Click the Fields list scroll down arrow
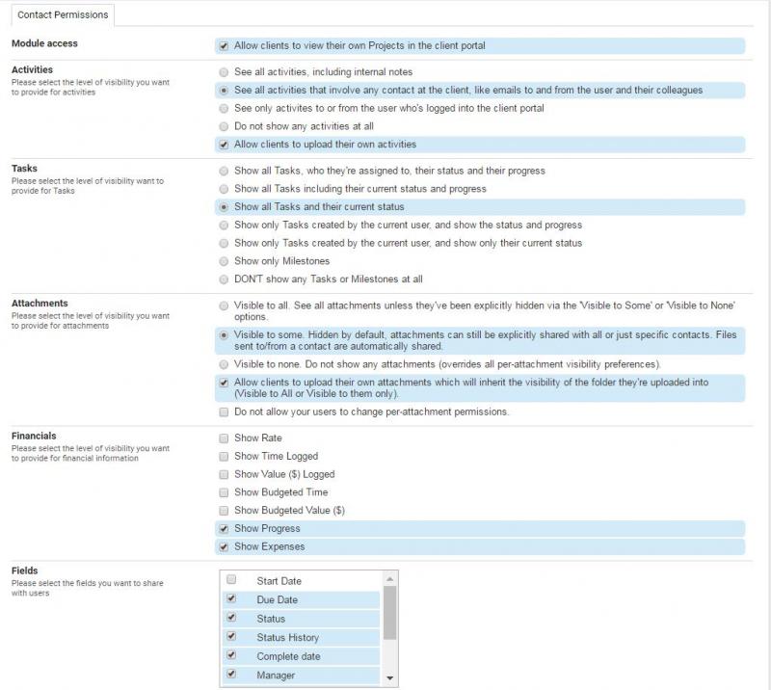The width and height of the screenshot is (771, 690). [x=389, y=678]
